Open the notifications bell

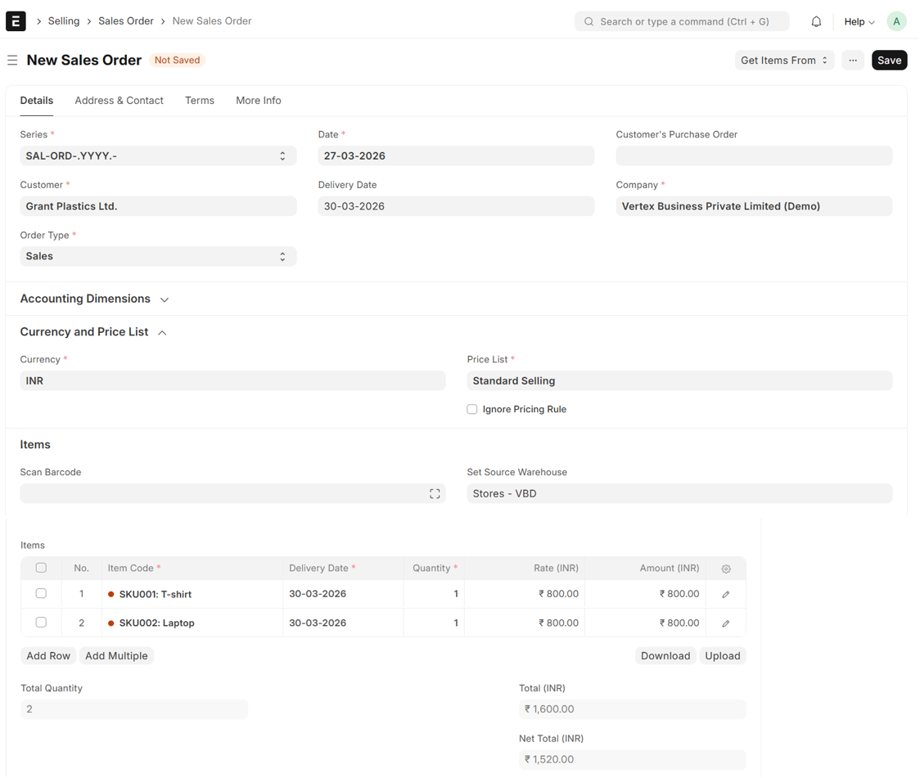tap(815, 22)
